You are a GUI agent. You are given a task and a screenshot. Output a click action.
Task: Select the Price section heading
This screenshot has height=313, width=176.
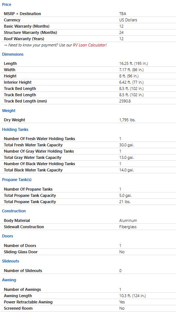click(x=7, y=4)
